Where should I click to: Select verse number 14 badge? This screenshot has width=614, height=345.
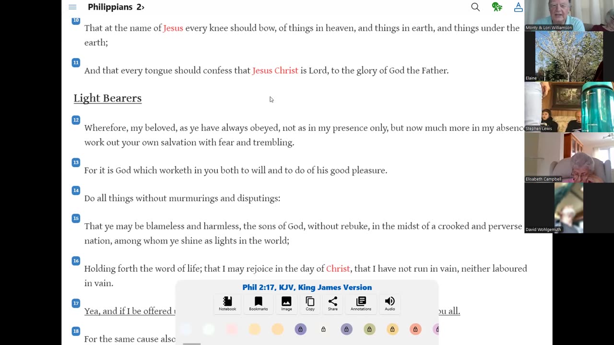(76, 190)
